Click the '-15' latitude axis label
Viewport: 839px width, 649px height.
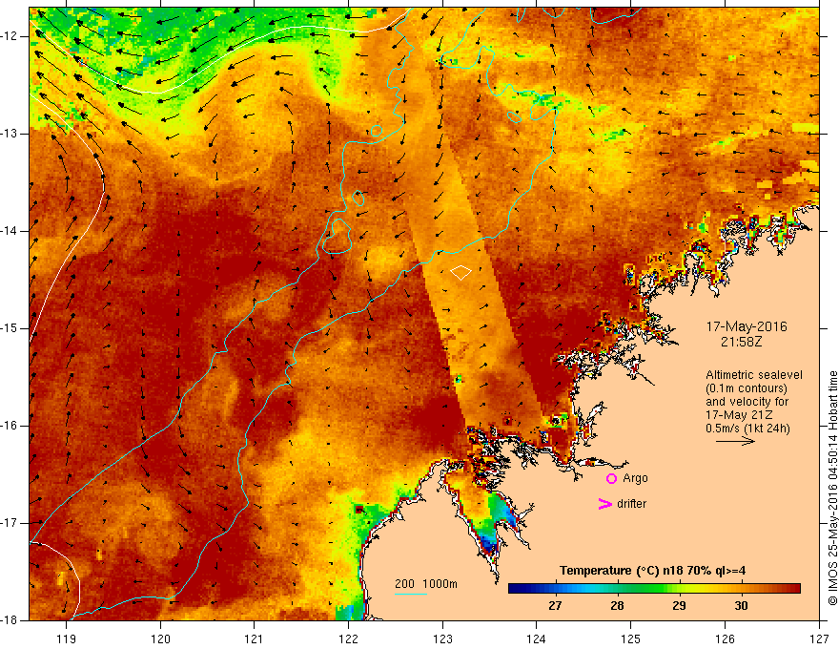[10, 328]
